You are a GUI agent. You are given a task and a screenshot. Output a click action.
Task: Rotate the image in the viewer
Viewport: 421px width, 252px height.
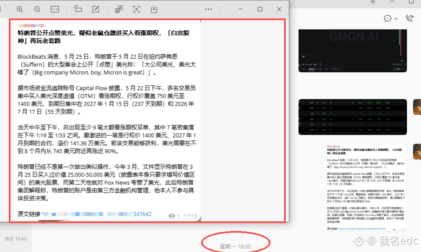point(78,9)
